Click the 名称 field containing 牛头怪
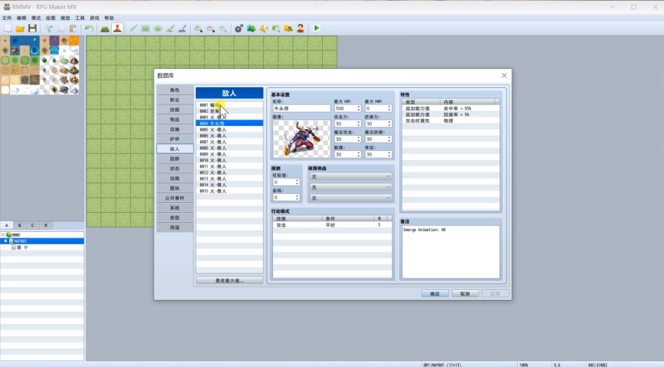 tap(301, 109)
